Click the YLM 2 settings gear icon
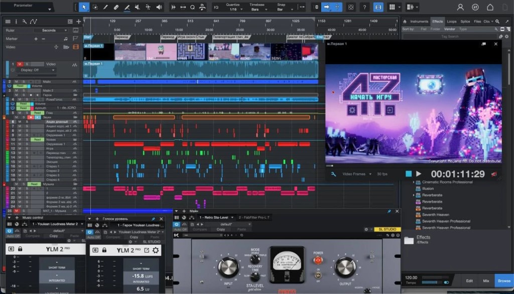The height and width of the screenshot is (294, 514). pos(156,250)
